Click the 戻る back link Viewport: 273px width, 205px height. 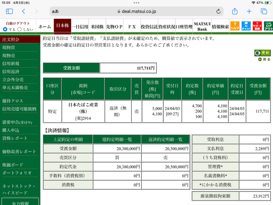point(264,59)
